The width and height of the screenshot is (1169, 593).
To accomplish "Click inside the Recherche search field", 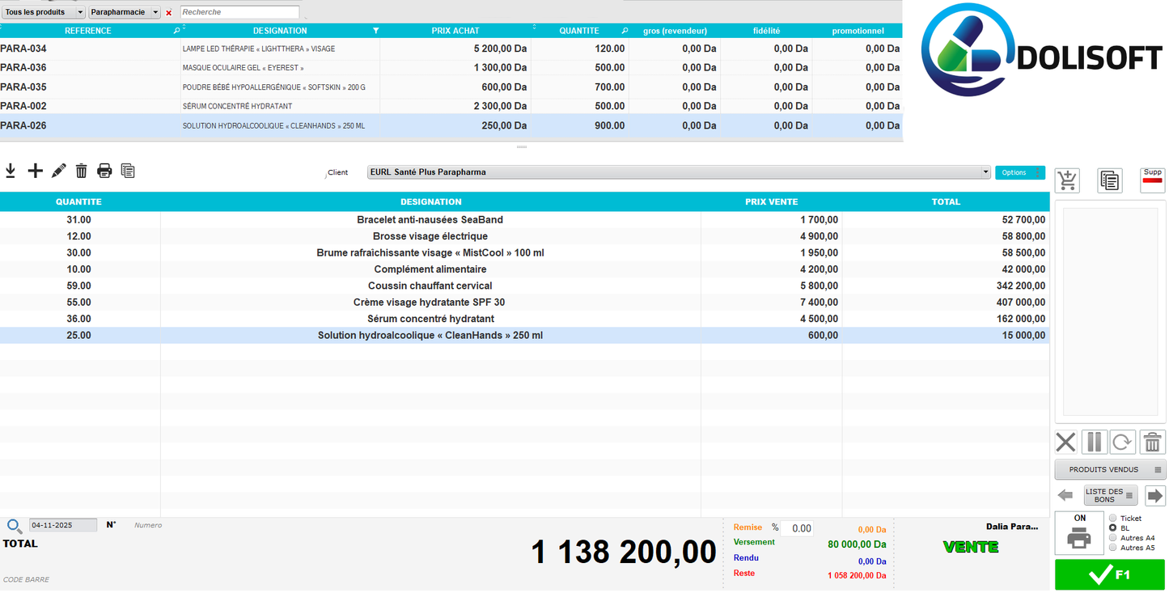I will pos(239,11).
